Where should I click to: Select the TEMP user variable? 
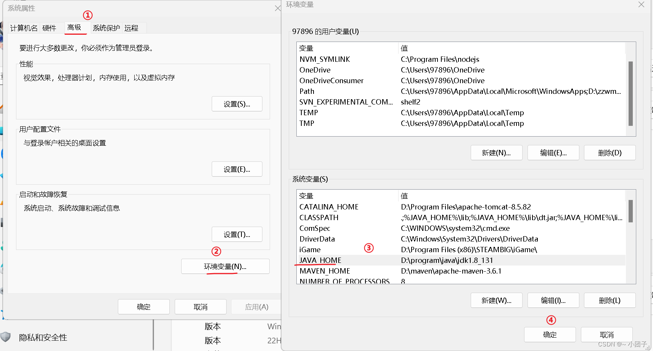(x=461, y=113)
